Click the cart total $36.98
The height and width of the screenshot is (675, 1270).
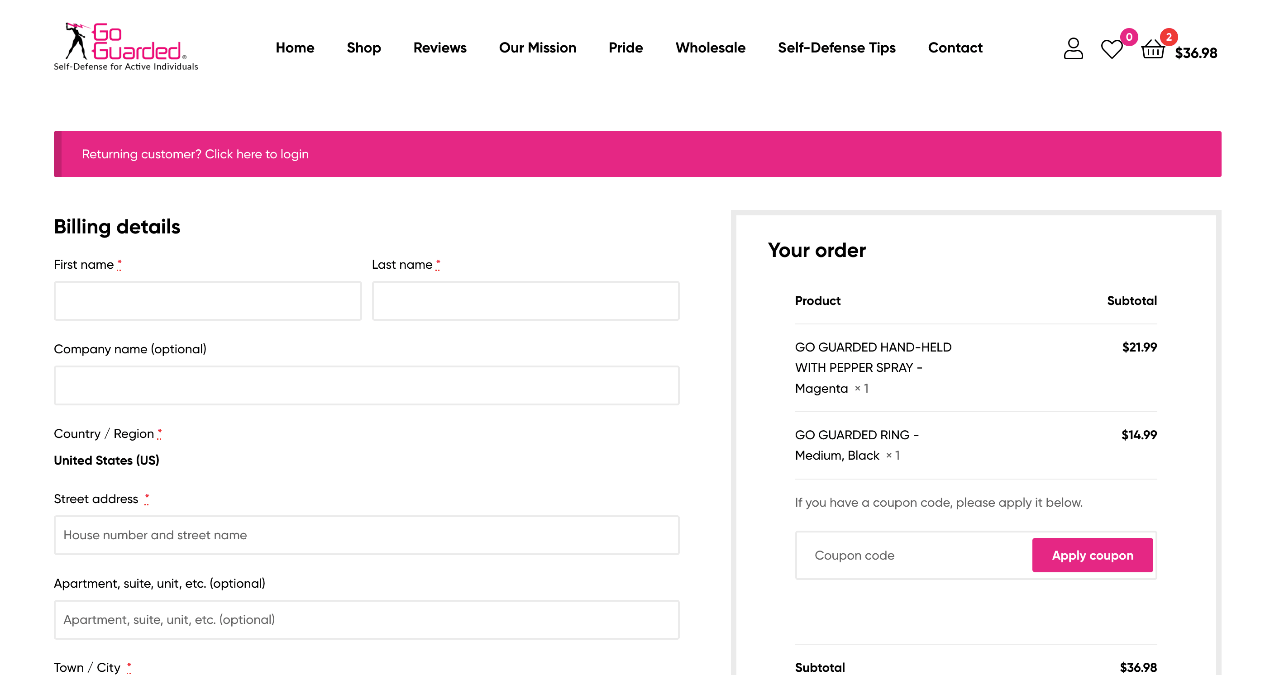[x=1196, y=53]
